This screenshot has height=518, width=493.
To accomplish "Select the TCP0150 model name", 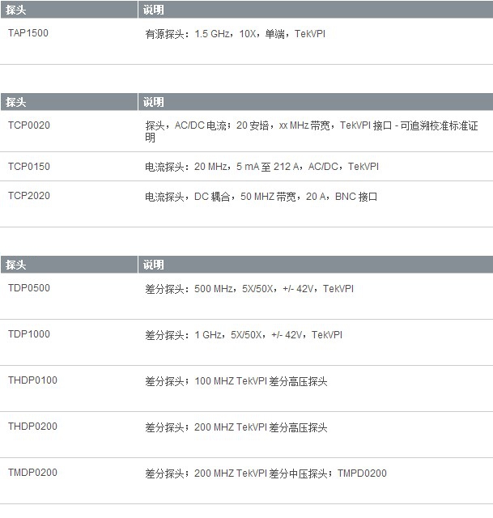I will point(29,167).
